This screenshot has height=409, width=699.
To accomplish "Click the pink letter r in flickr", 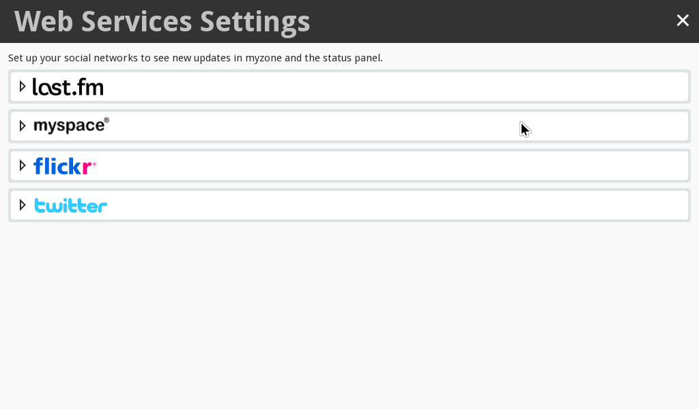I will (x=87, y=168).
